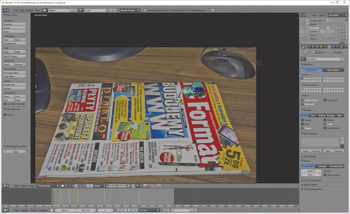Open the All Scenes outliner dropdown
This screenshot has height=214, width=350.
(338, 15)
